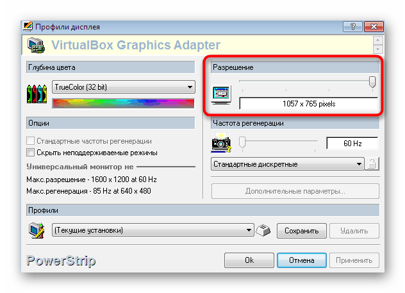
Task: Click the graphics adapter card icon
Action: coord(36,46)
